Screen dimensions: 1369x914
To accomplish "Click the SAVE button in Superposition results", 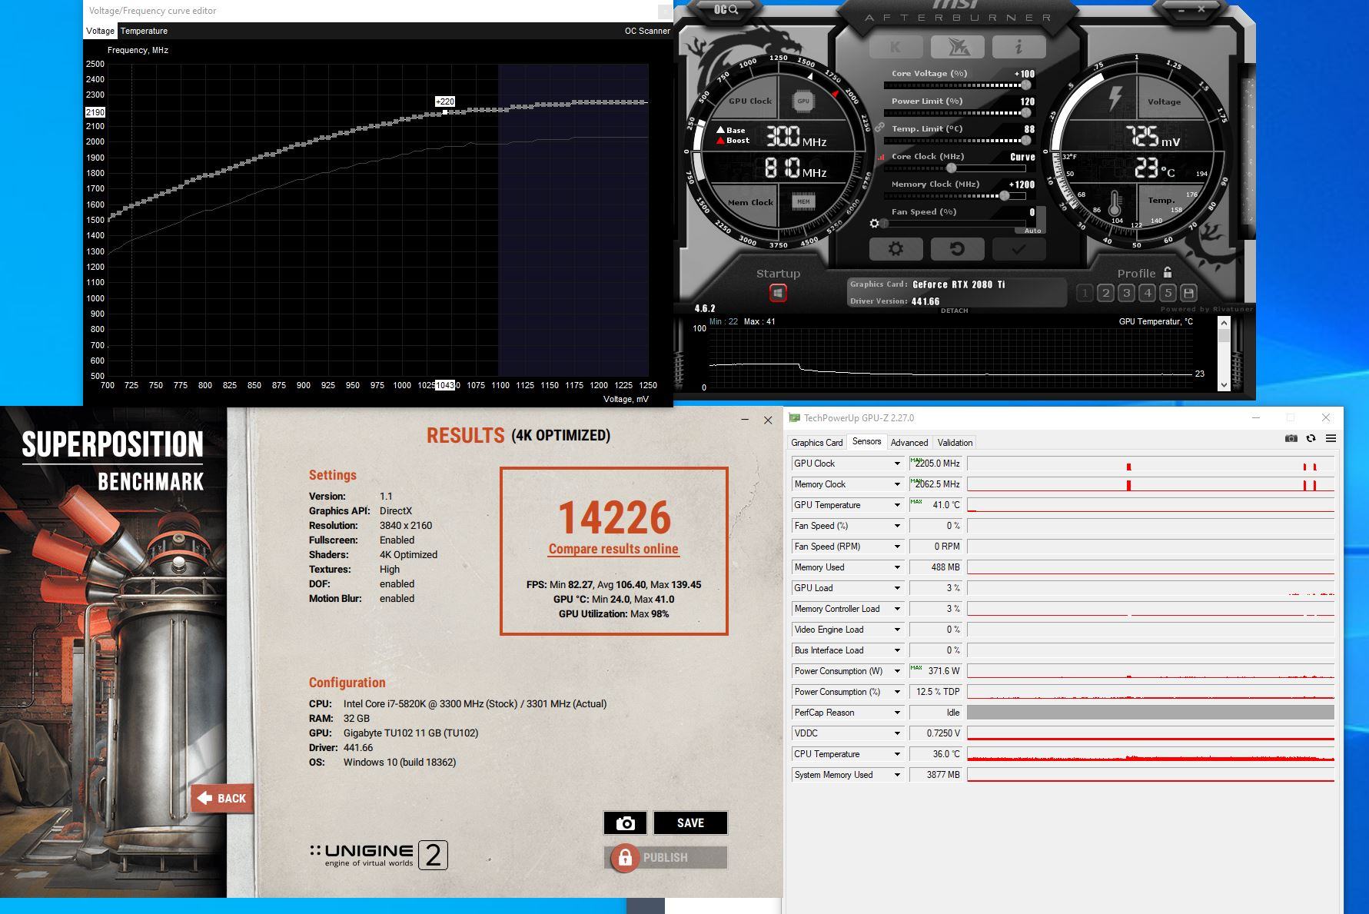I will coord(690,823).
